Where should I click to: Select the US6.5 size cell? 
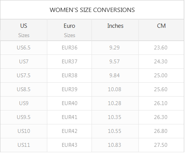coord(24,48)
